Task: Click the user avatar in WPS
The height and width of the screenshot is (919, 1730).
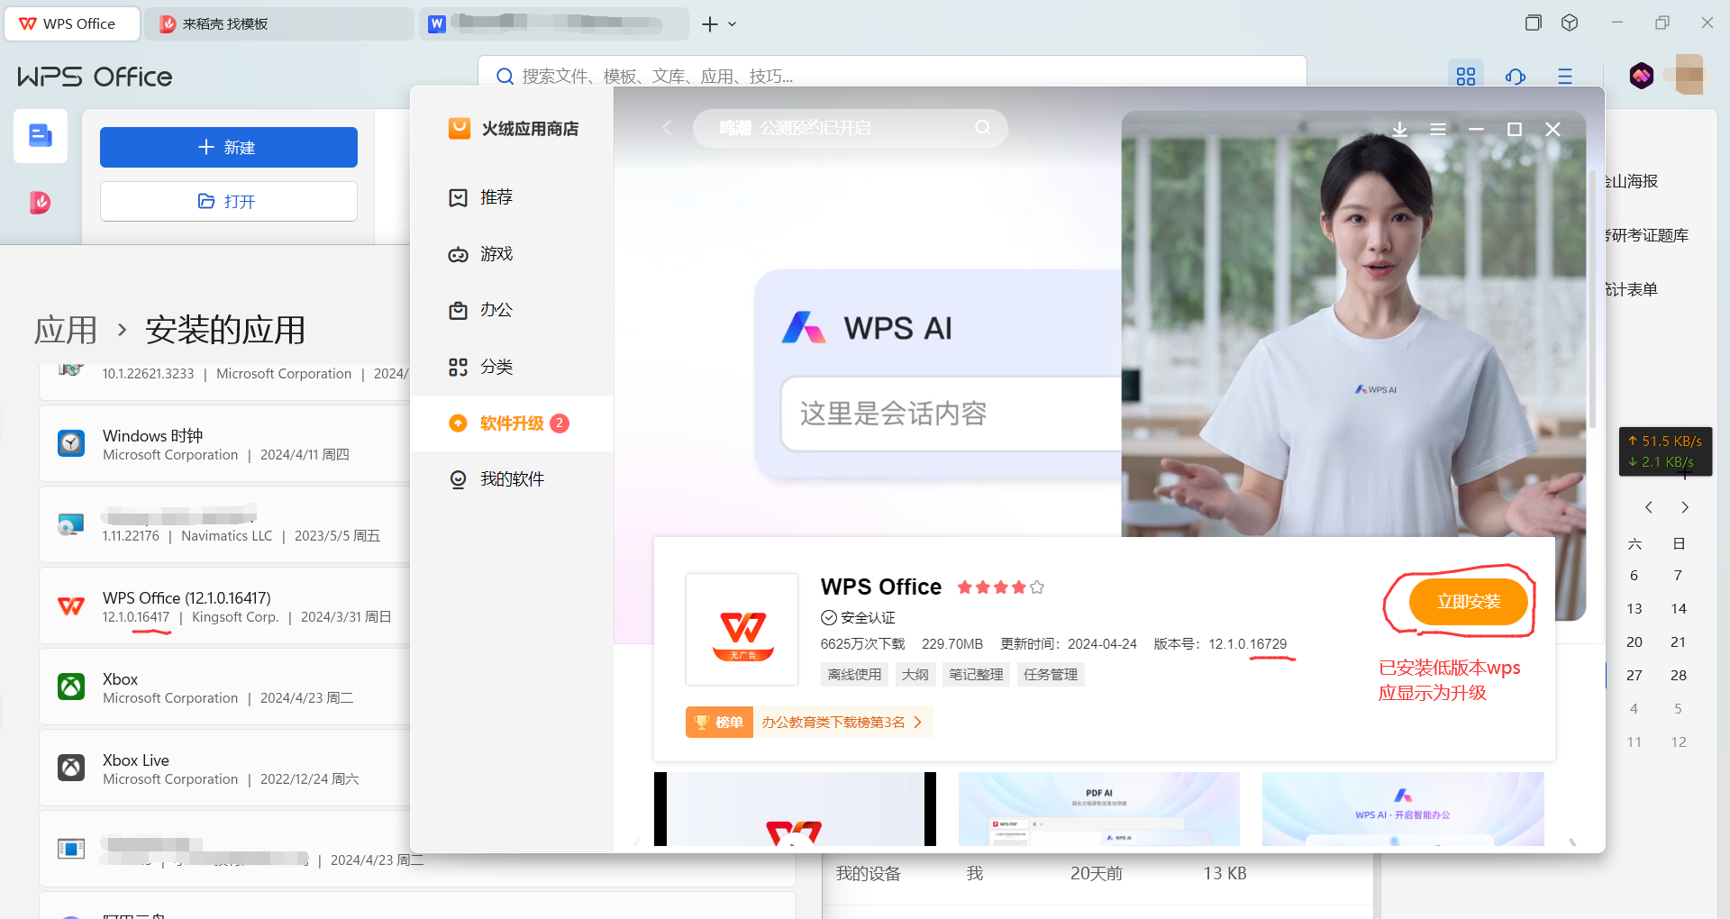Action: (1689, 76)
